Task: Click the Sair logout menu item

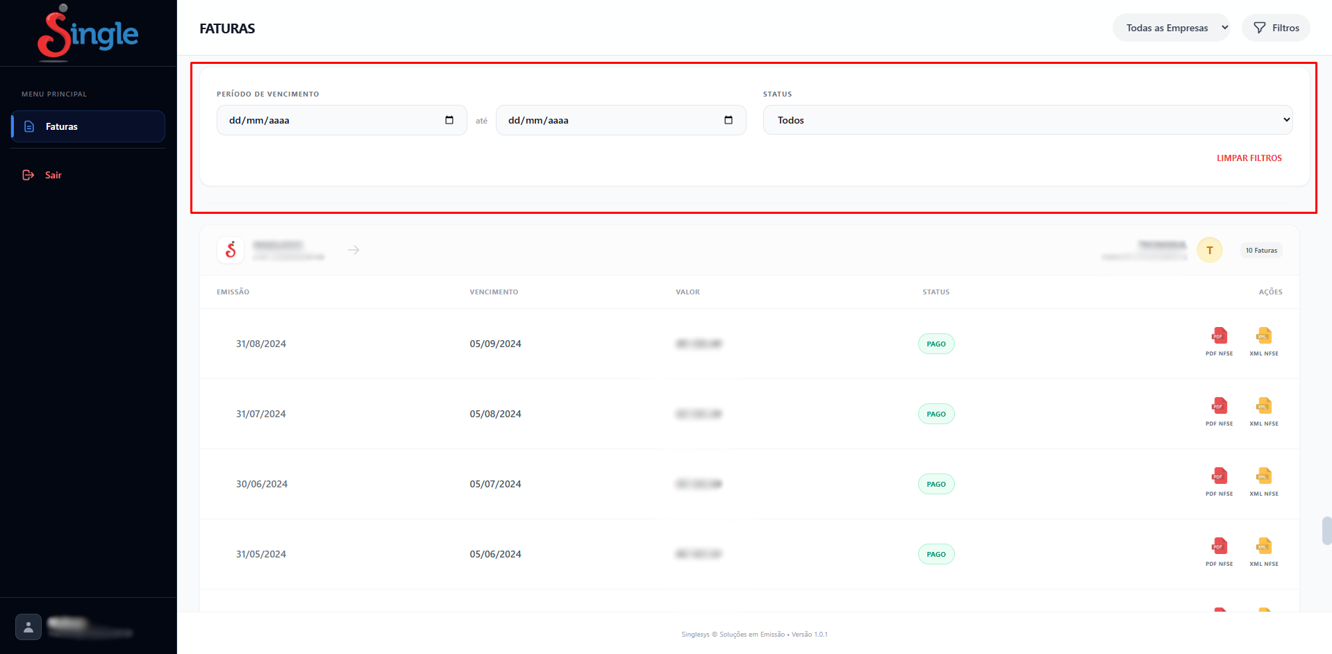Action: tap(42, 175)
